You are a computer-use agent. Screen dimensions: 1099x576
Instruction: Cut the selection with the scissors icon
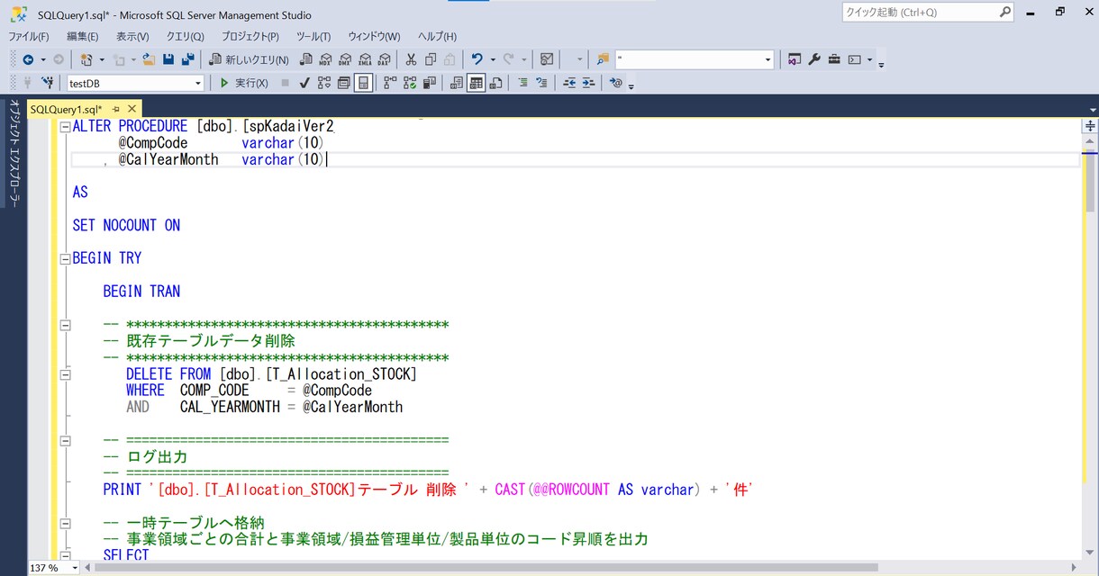(411, 59)
